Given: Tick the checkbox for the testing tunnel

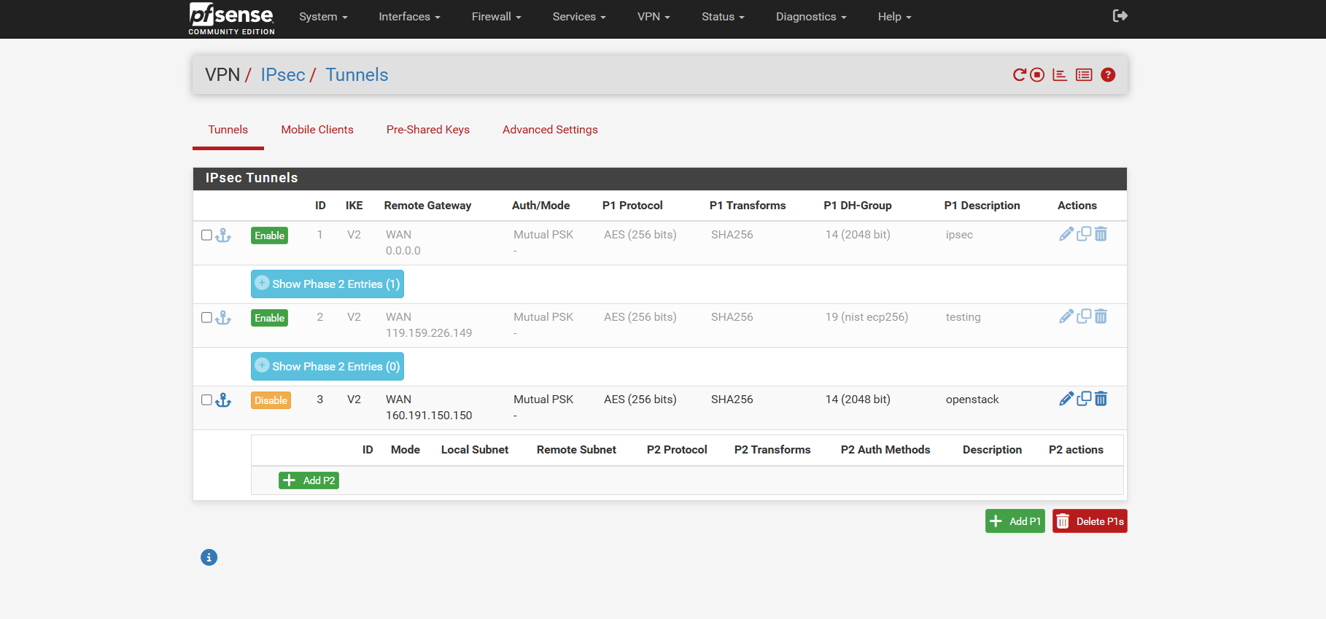Looking at the screenshot, I should click(206, 317).
